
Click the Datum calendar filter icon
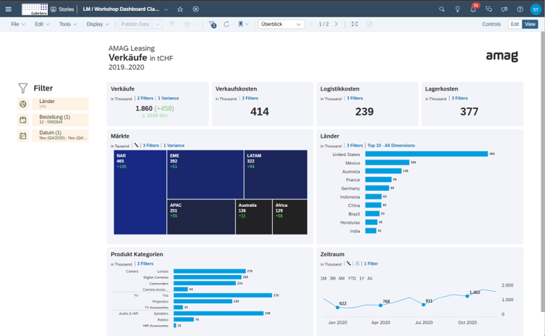[x=23, y=136]
